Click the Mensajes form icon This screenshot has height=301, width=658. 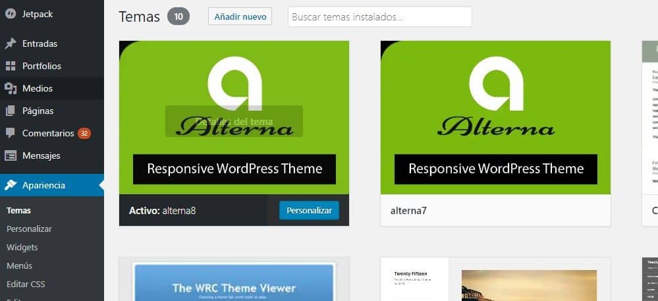pyautogui.click(x=11, y=155)
